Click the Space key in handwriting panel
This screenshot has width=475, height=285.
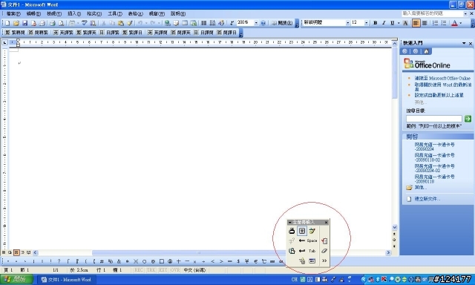pyautogui.click(x=312, y=240)
